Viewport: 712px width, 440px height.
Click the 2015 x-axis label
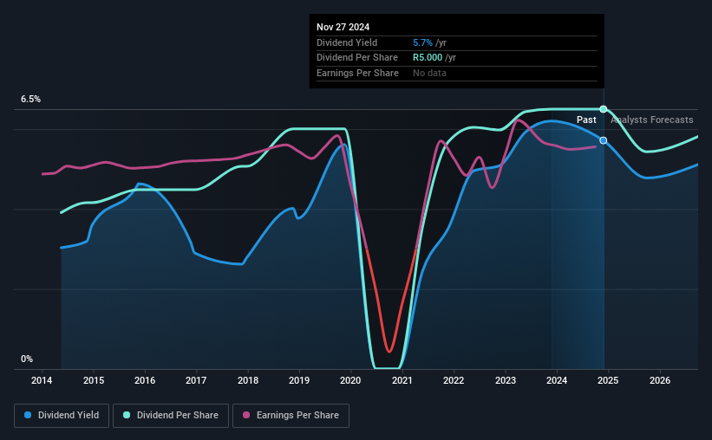click(94, 380)
